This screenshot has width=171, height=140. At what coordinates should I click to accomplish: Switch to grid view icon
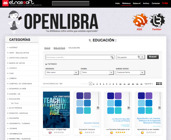pos(157,84)
